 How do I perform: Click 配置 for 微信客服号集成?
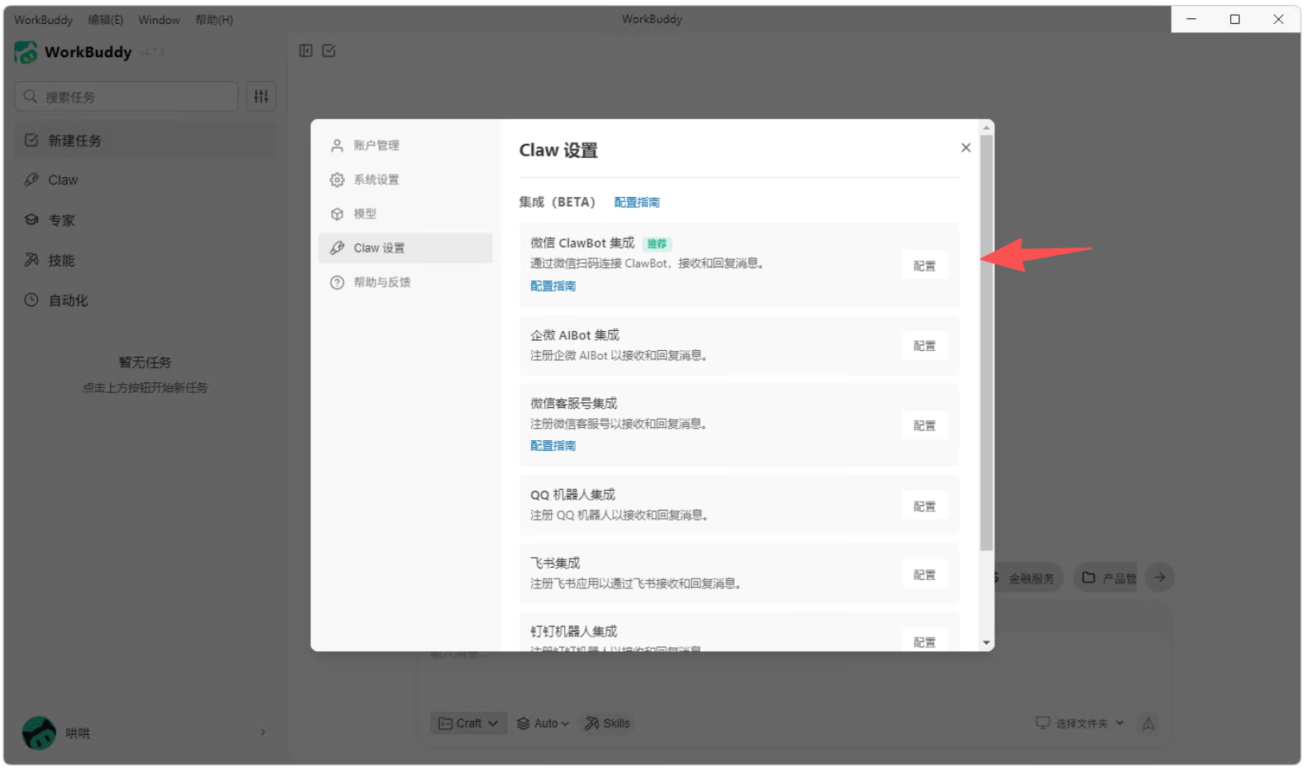click(925, 425)
